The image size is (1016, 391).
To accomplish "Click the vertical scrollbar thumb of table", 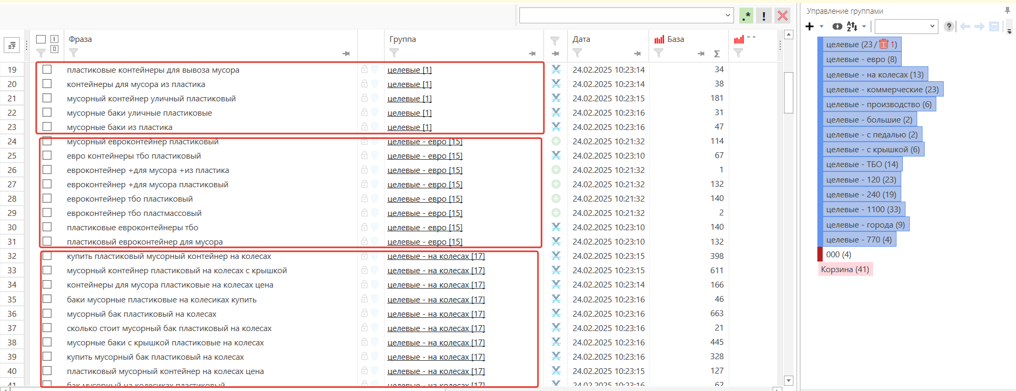I will click(789, 93).
